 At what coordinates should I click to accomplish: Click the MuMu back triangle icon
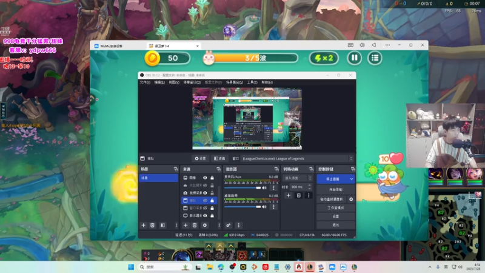(x=373, y=45)
